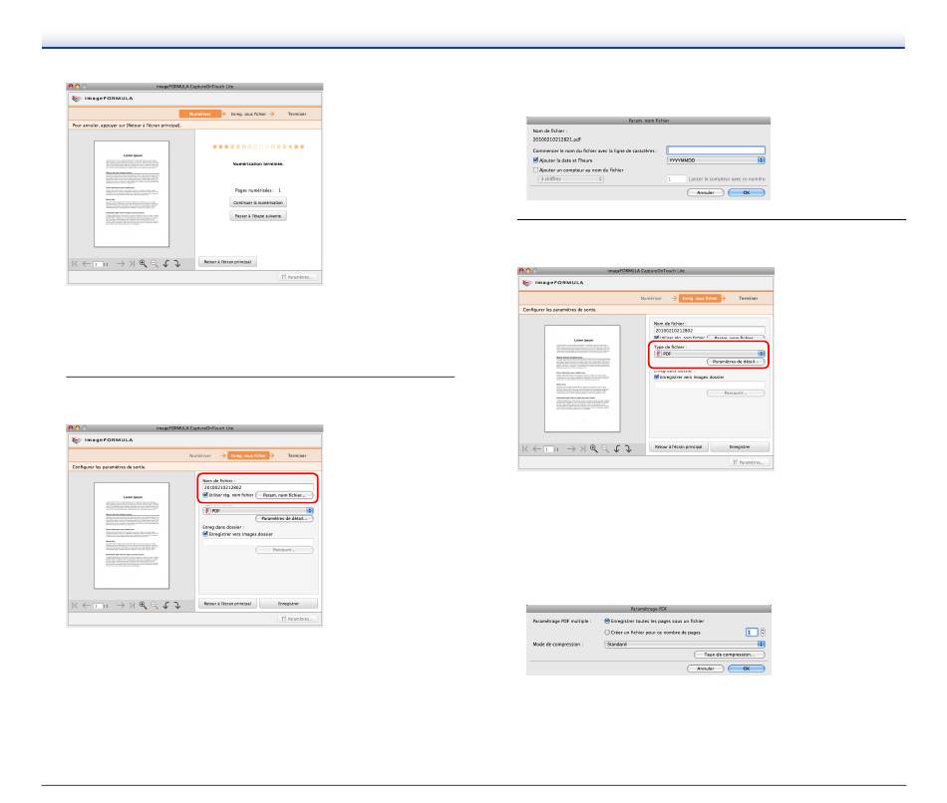Click the page count stepper in Paramétrage PDF
Screen dimensions: 947x803
763,632
